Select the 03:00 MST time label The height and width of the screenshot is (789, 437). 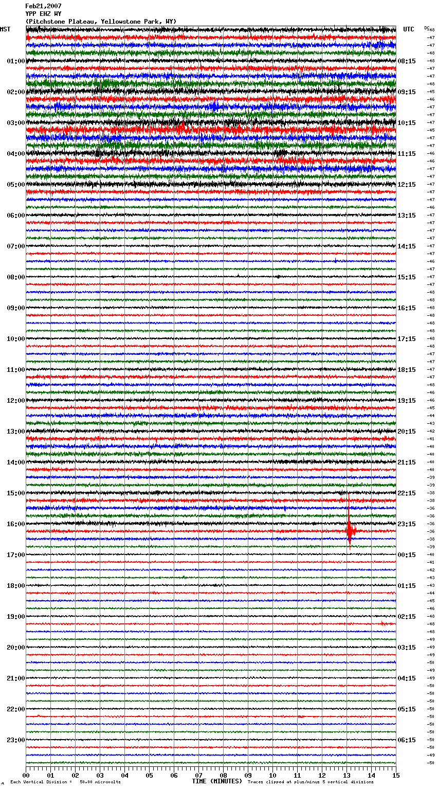tap(15, 123)
